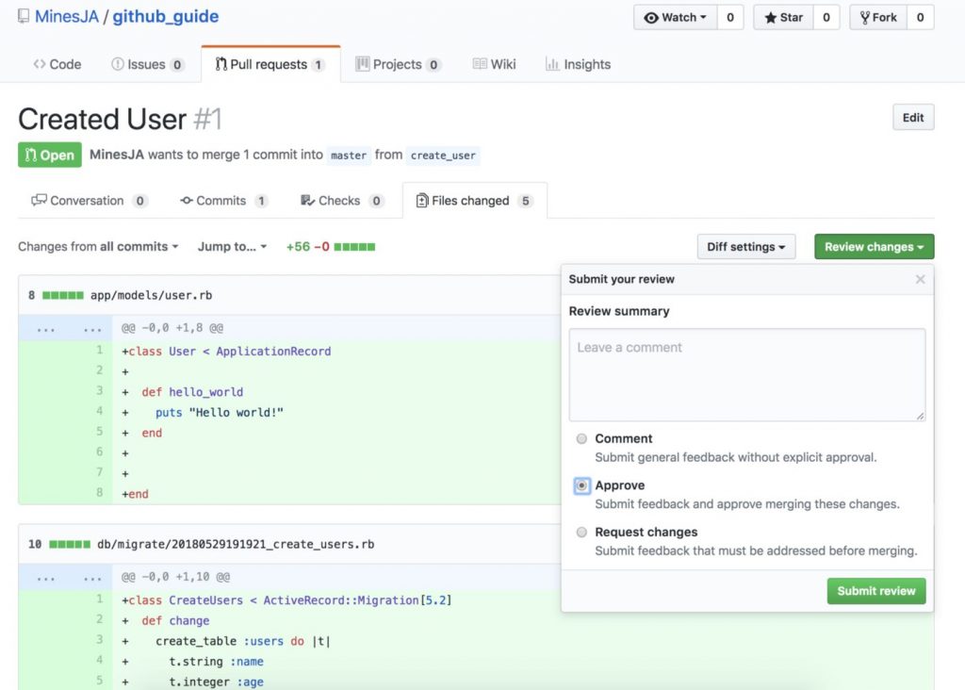Choose the Request changes radio option
Viewport: 965px width, 690px height.
pyautogui.click(x=581, y=533)
